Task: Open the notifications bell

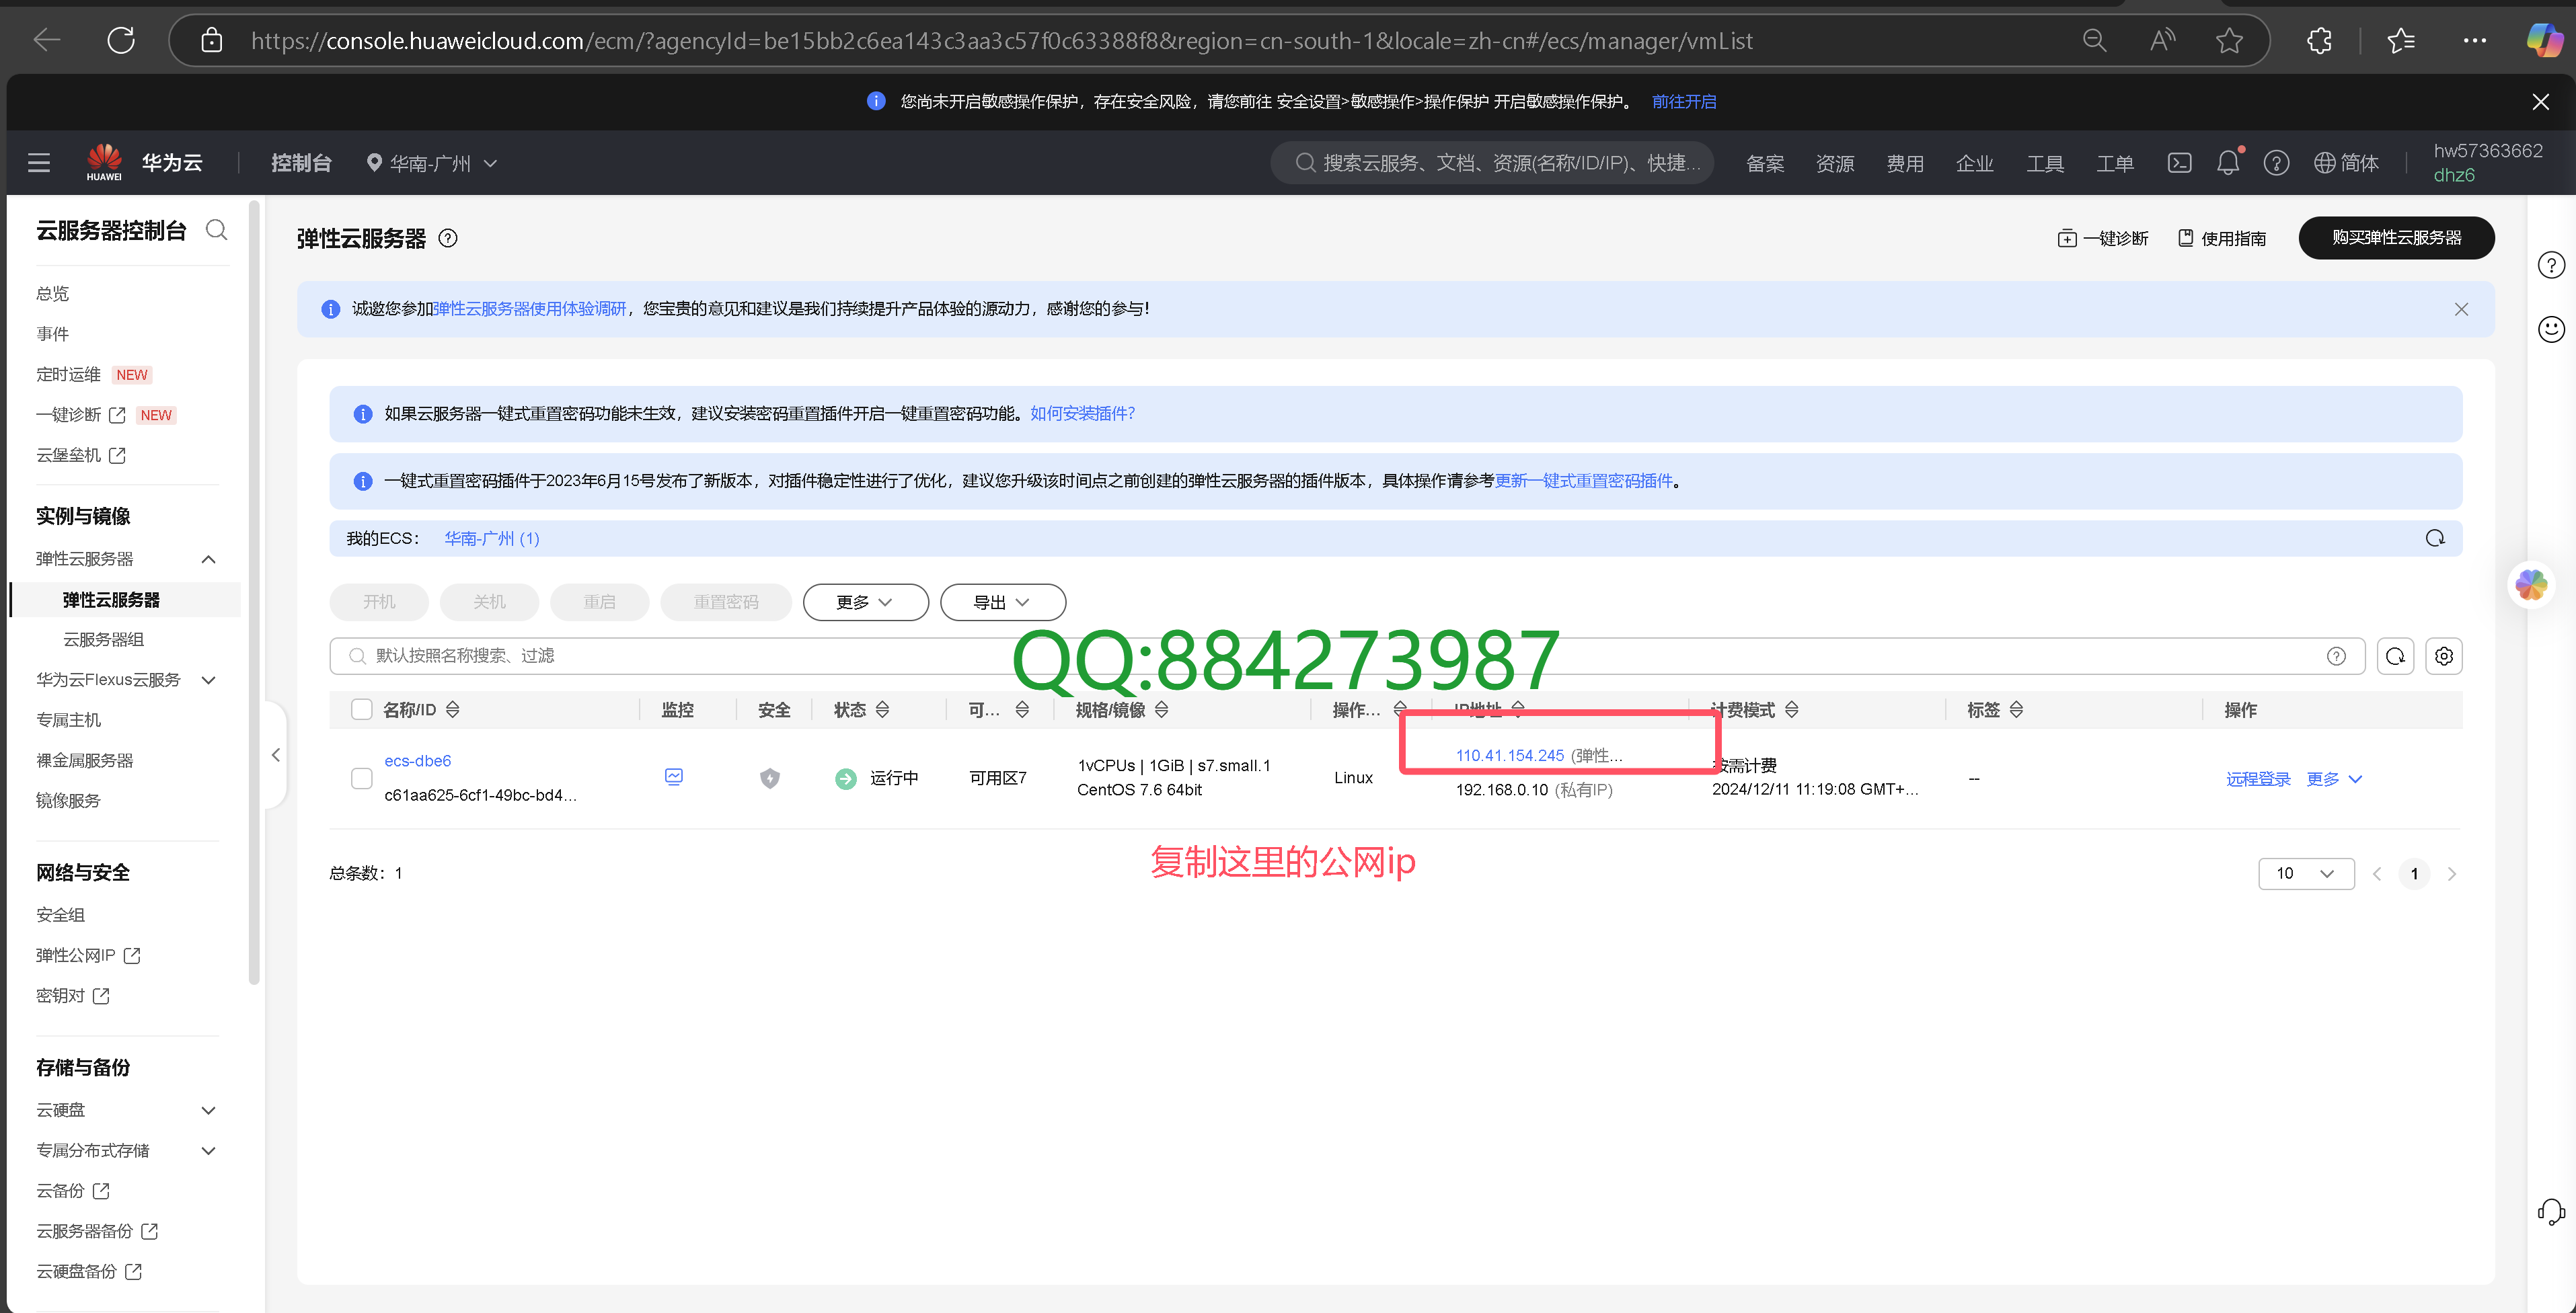Action: 2228,163
